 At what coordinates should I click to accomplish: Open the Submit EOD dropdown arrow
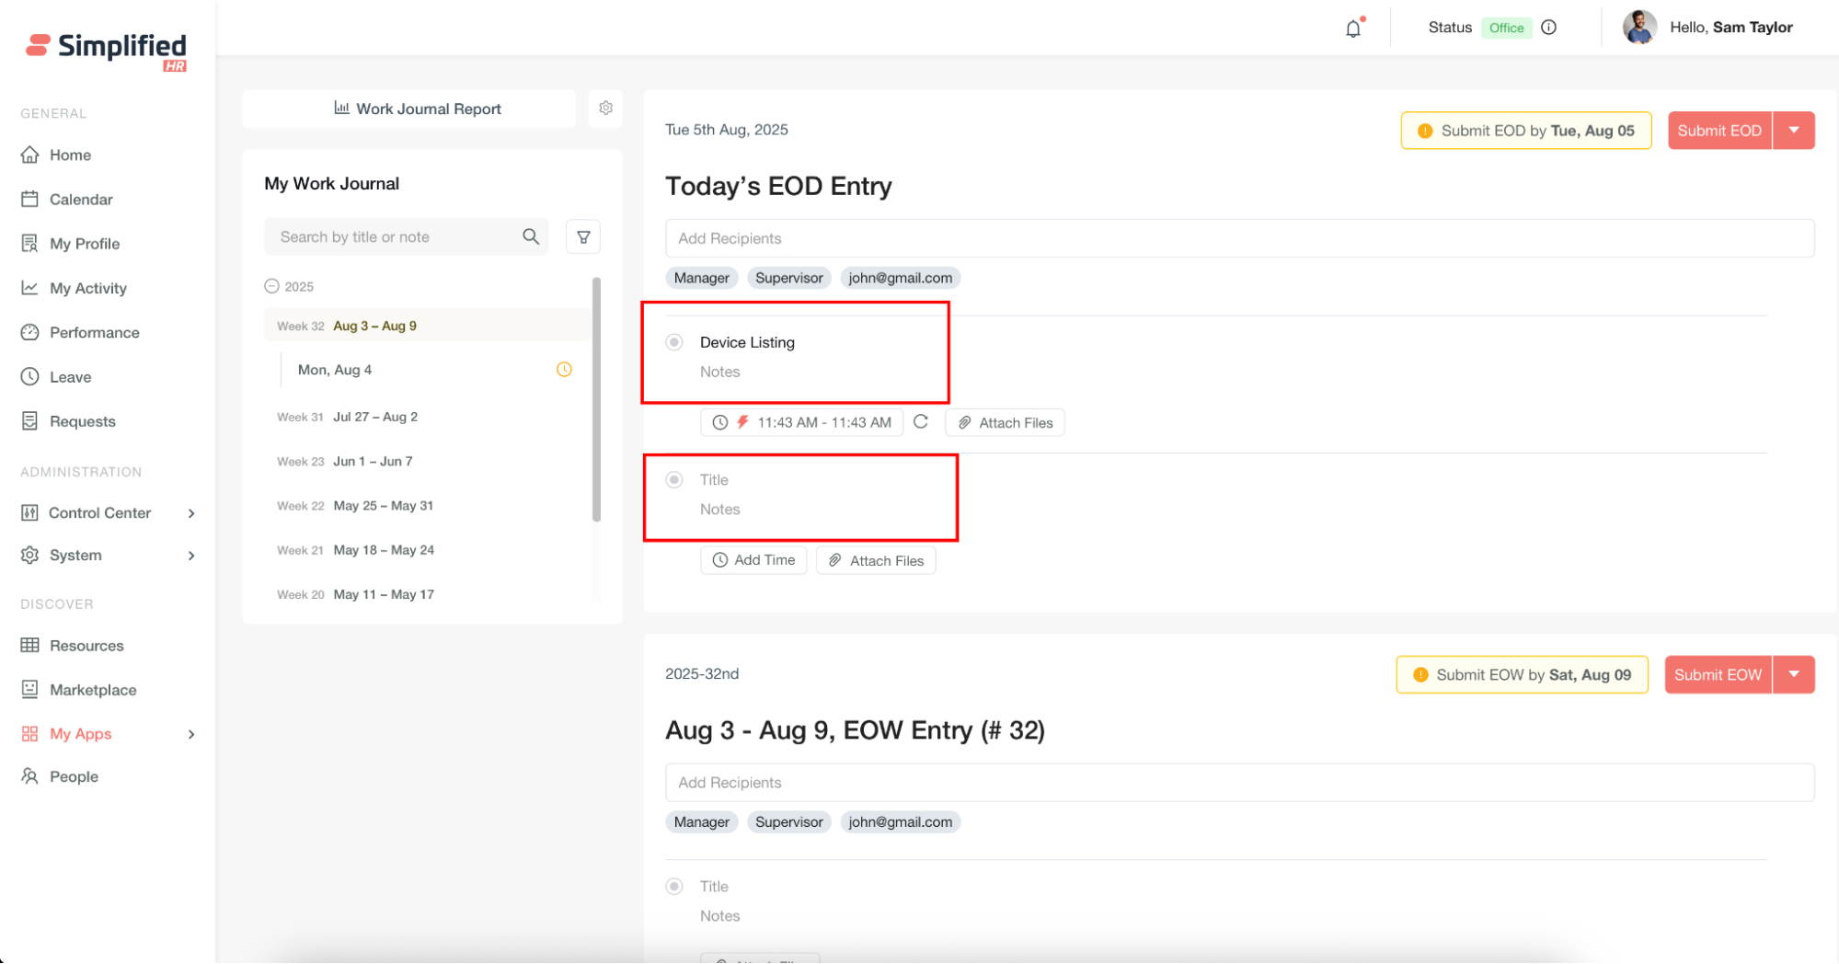point(1794,131)
